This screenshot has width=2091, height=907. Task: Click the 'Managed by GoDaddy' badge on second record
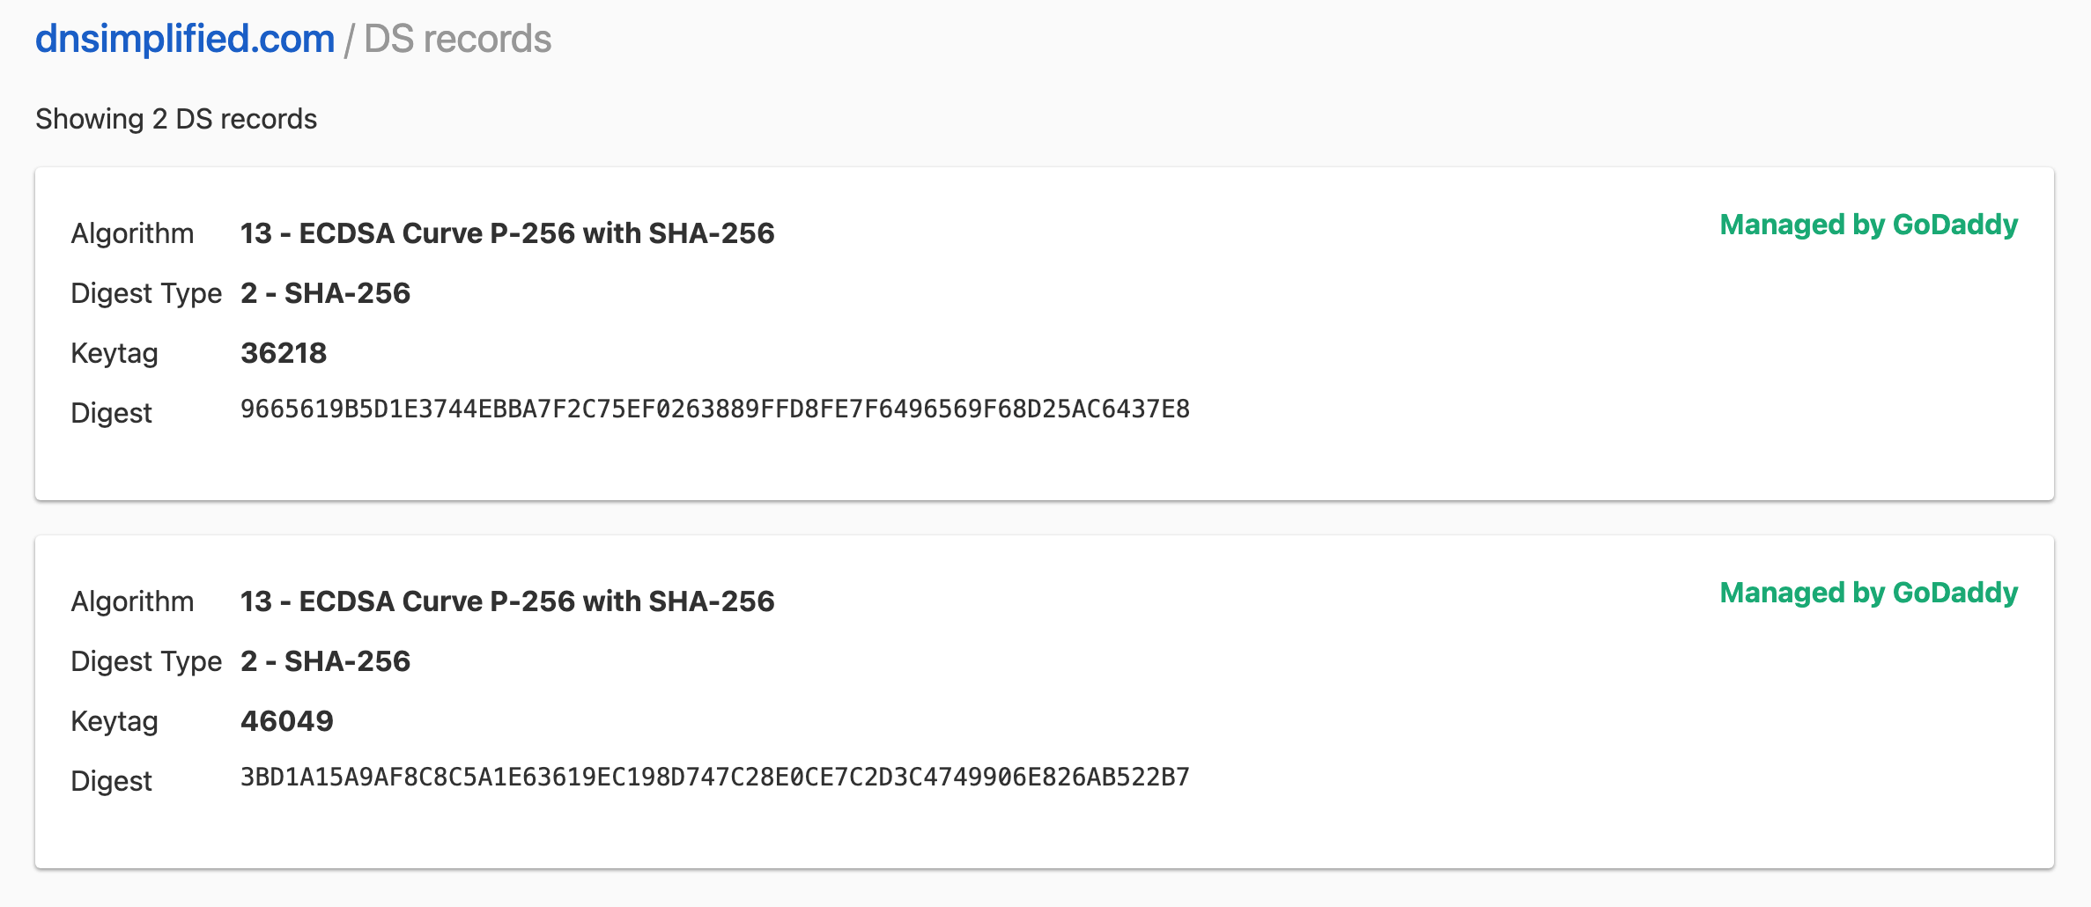tap(1868, 593)
